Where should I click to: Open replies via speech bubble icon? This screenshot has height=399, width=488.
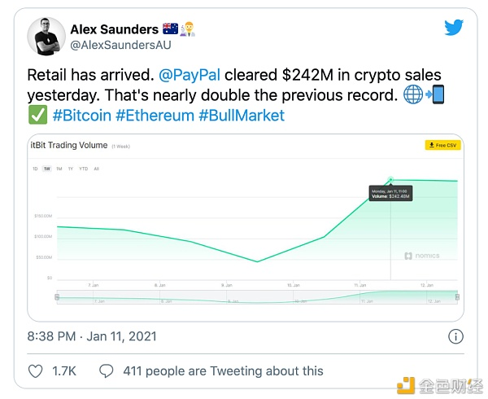pos(106,370)
